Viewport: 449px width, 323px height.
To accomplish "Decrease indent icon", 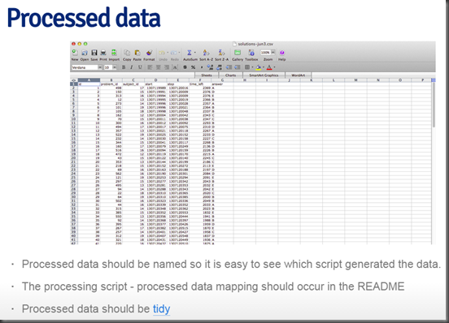I will pyautogui.click(x=229, y=67).
